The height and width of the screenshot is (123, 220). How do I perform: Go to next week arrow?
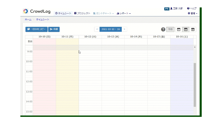pyautogui.click(x=124, y=29)
